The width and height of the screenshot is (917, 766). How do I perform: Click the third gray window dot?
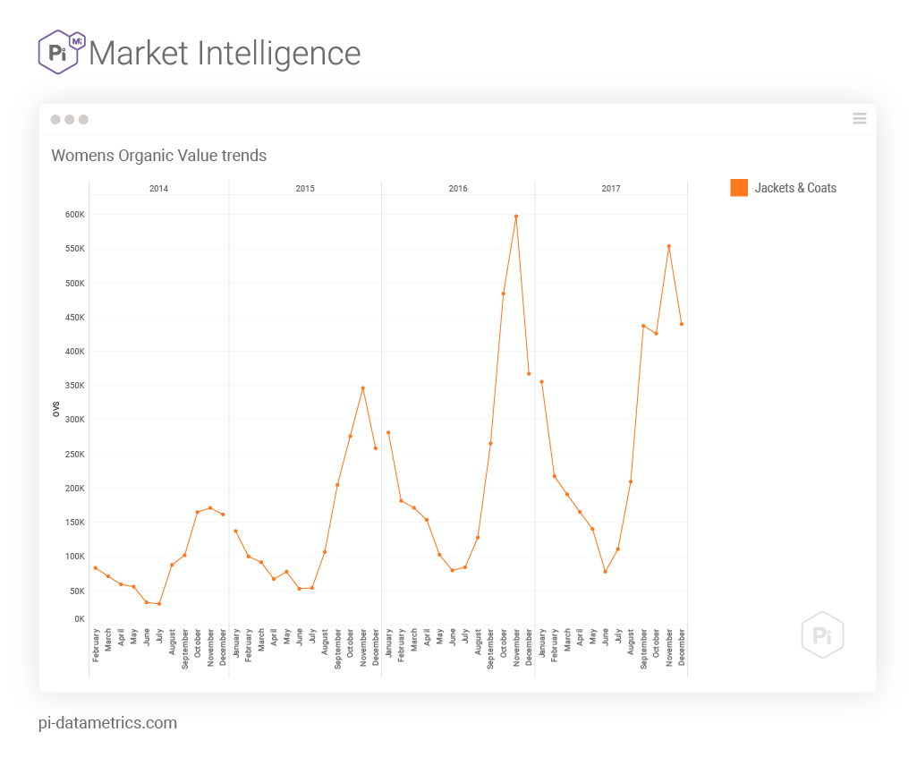click(x=83, y=119)
